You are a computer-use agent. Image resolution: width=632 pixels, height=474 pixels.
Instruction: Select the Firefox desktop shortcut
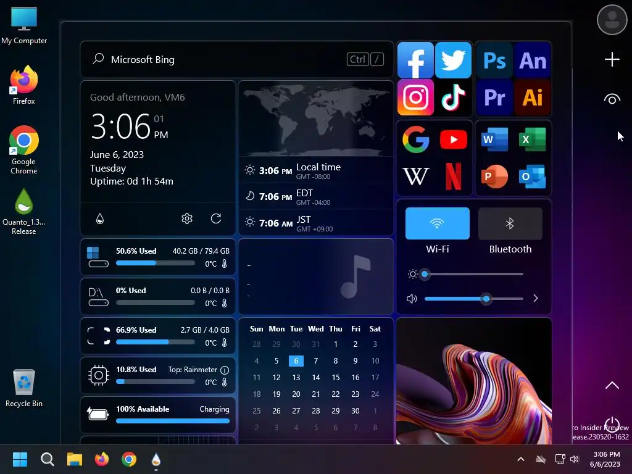24,85
